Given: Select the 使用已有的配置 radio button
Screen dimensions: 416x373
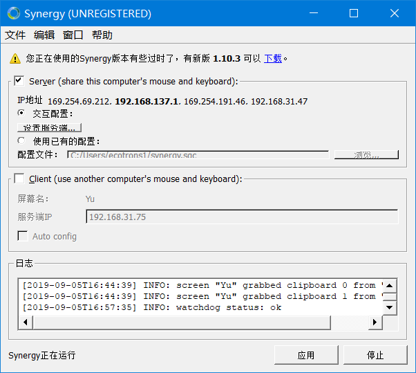Looking at the screenshot, I should (21, 140).
